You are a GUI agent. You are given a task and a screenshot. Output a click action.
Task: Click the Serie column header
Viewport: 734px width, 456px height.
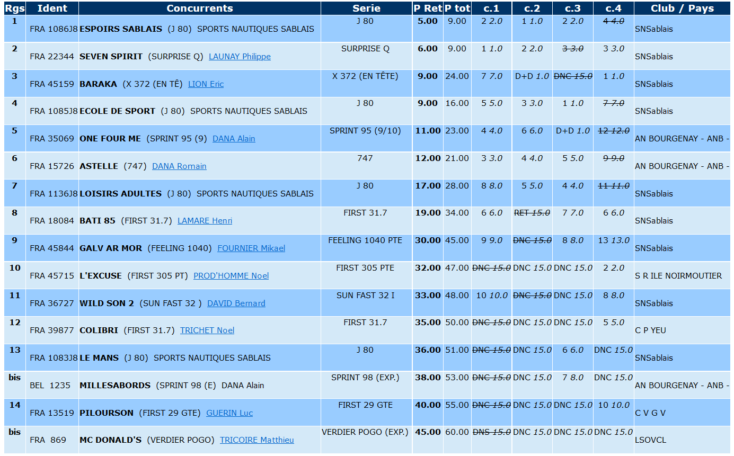(367, 8)
